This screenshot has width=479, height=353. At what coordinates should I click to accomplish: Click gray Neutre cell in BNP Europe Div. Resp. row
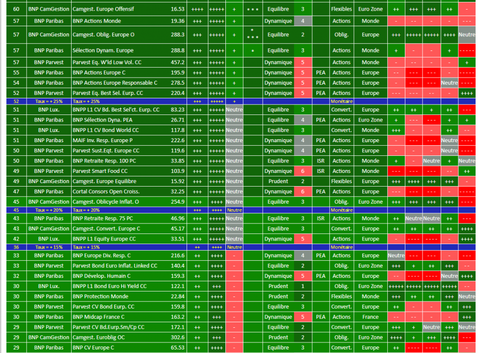(396, 256)
